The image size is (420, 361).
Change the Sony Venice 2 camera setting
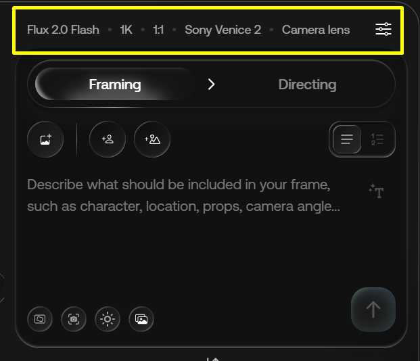[x=223, y=30]
